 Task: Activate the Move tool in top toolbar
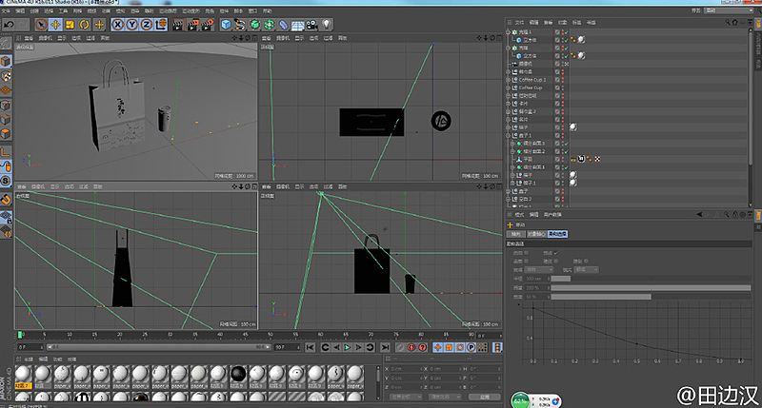pyautogui.click(x=55, y=25)
